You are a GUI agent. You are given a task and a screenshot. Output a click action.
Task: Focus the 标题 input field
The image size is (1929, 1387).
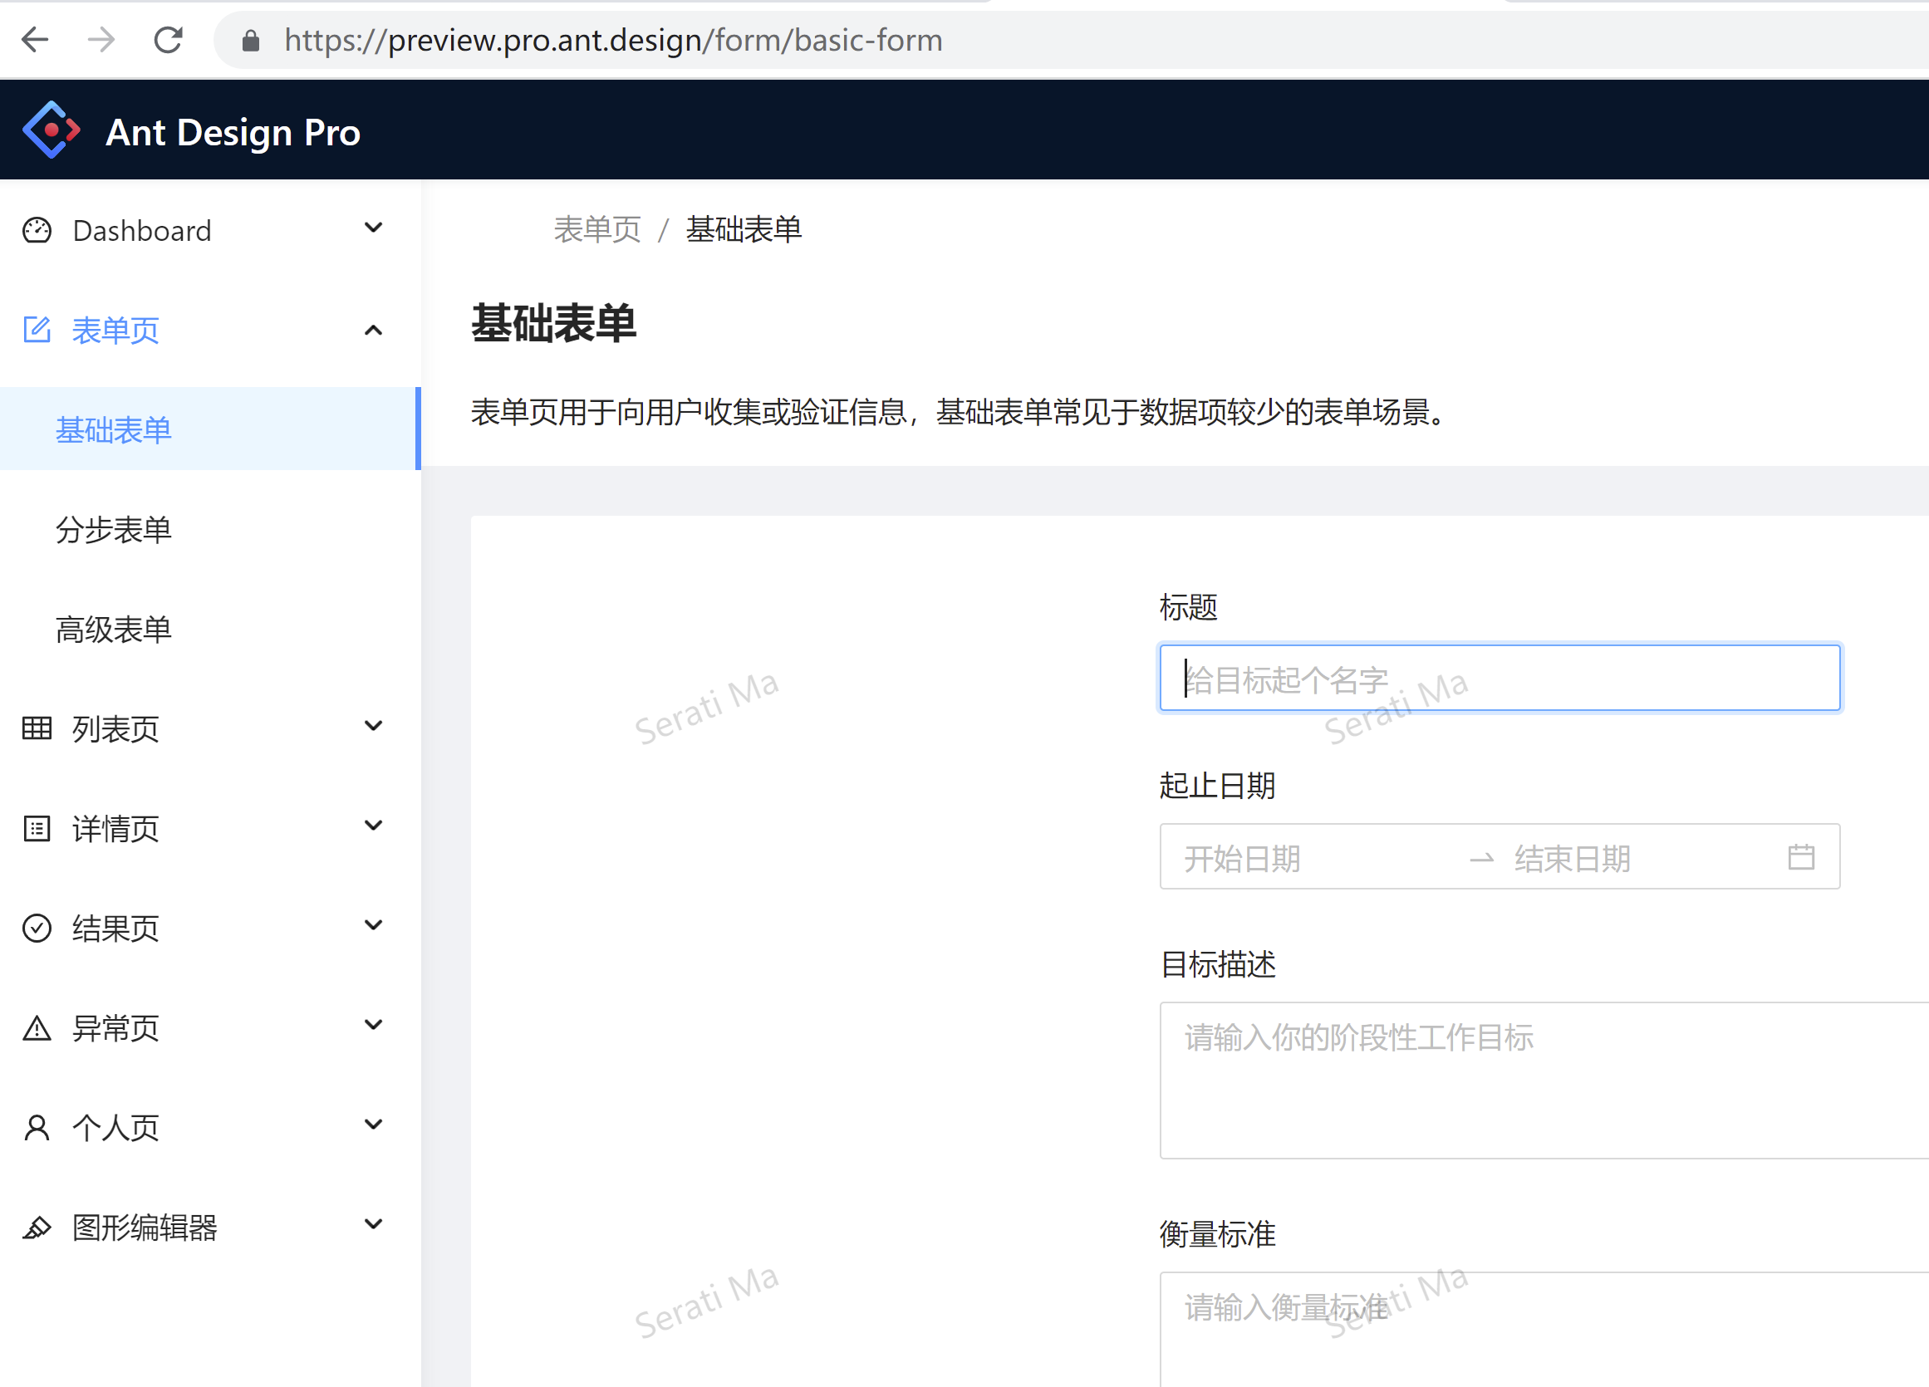click(1500, 678)
